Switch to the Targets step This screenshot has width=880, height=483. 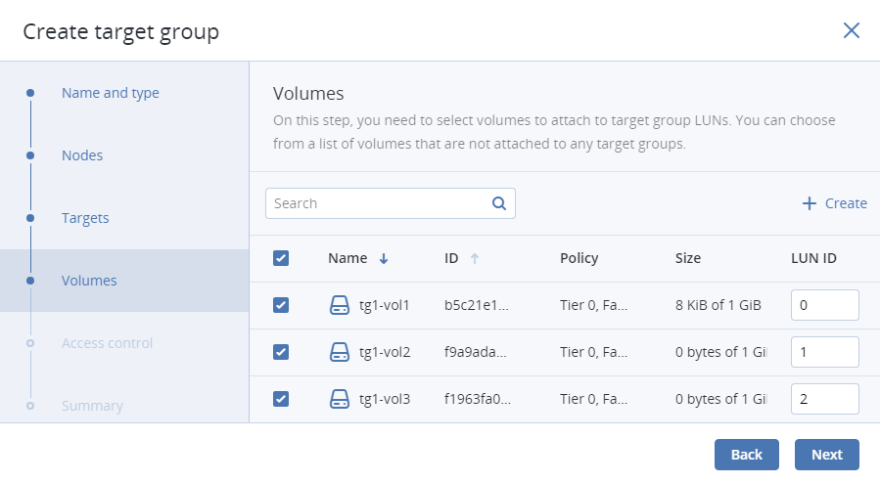click(85, 218)
